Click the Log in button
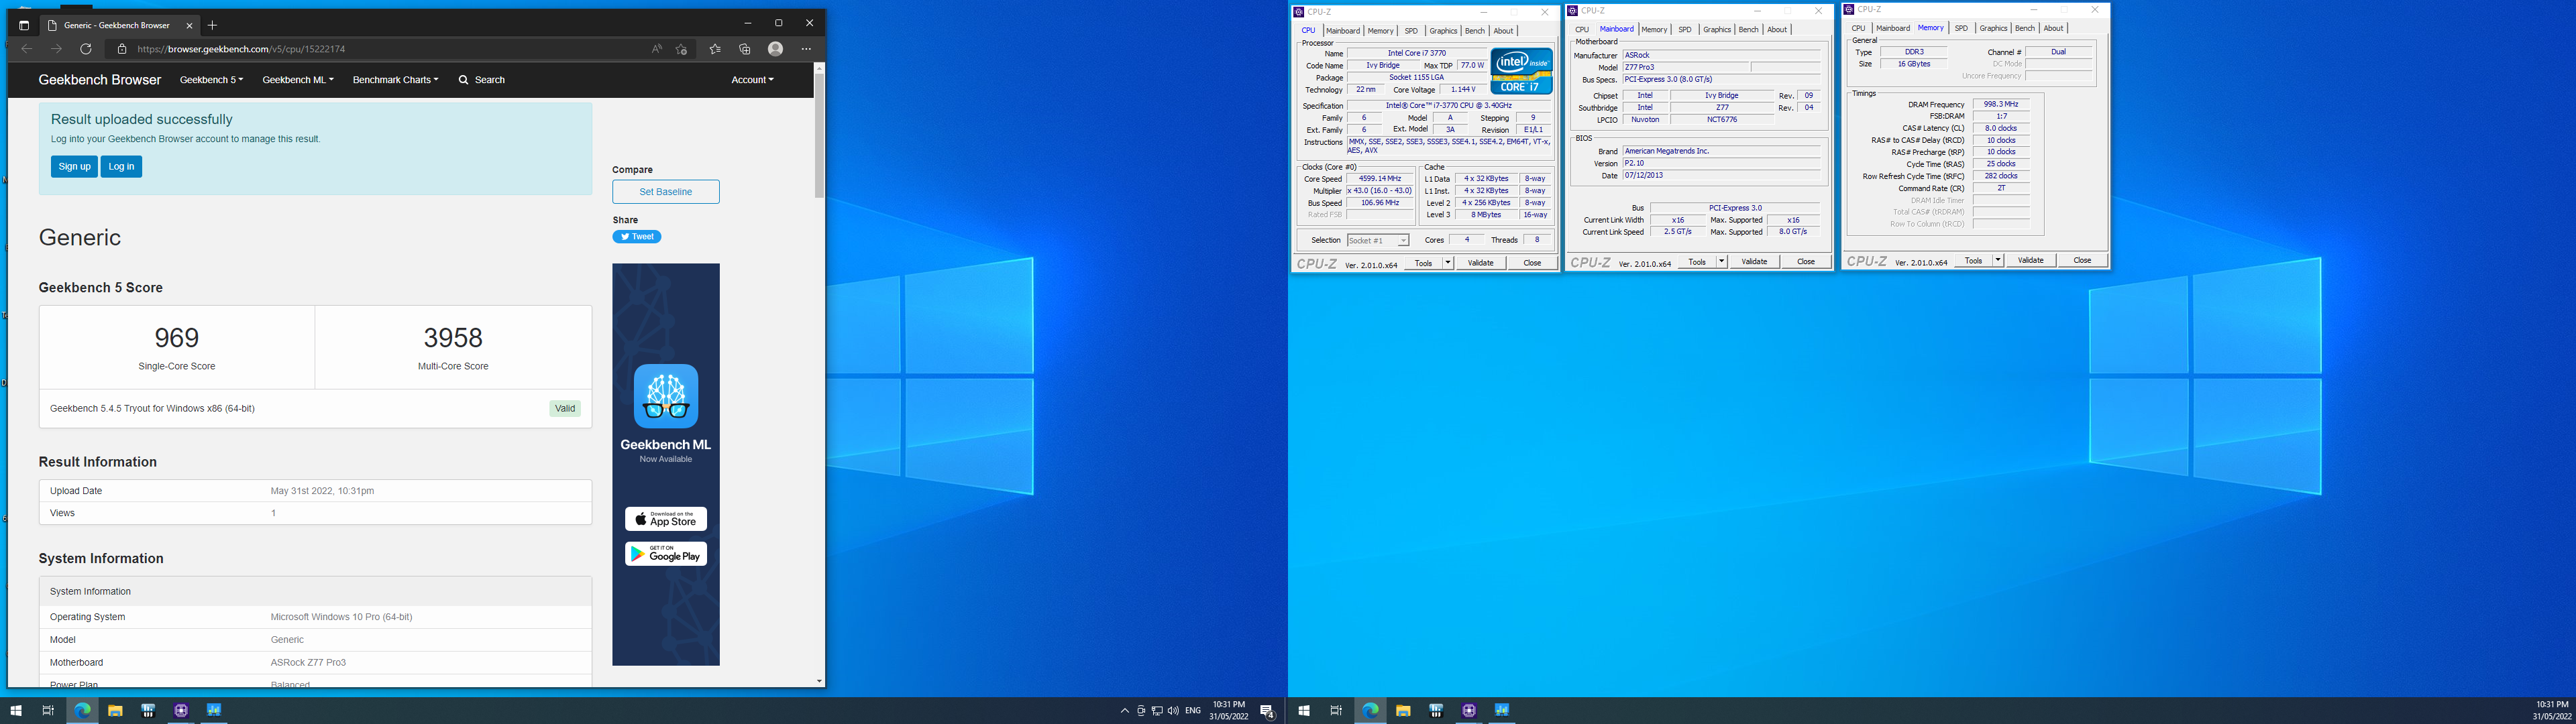 pyautogui.click(x=121, y=167)
